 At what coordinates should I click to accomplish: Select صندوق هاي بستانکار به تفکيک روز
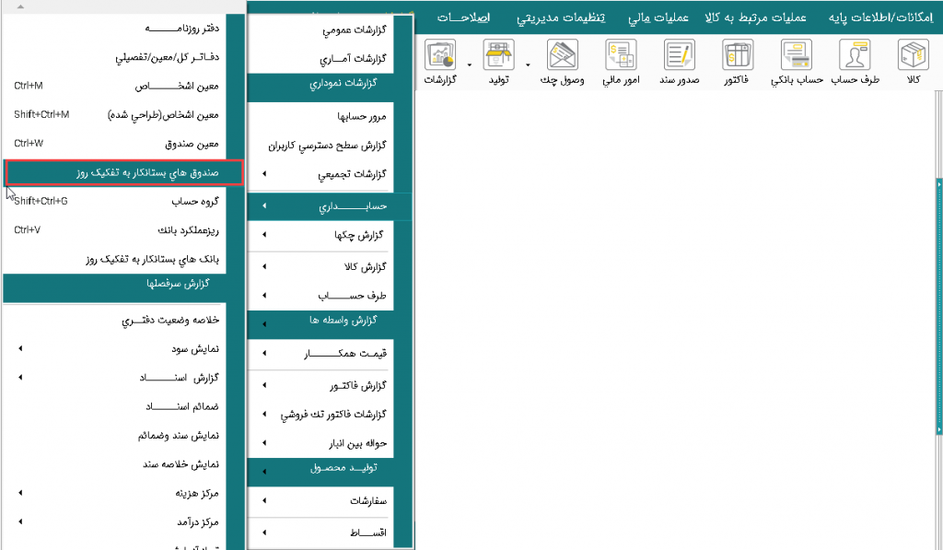tap(123, 172)
